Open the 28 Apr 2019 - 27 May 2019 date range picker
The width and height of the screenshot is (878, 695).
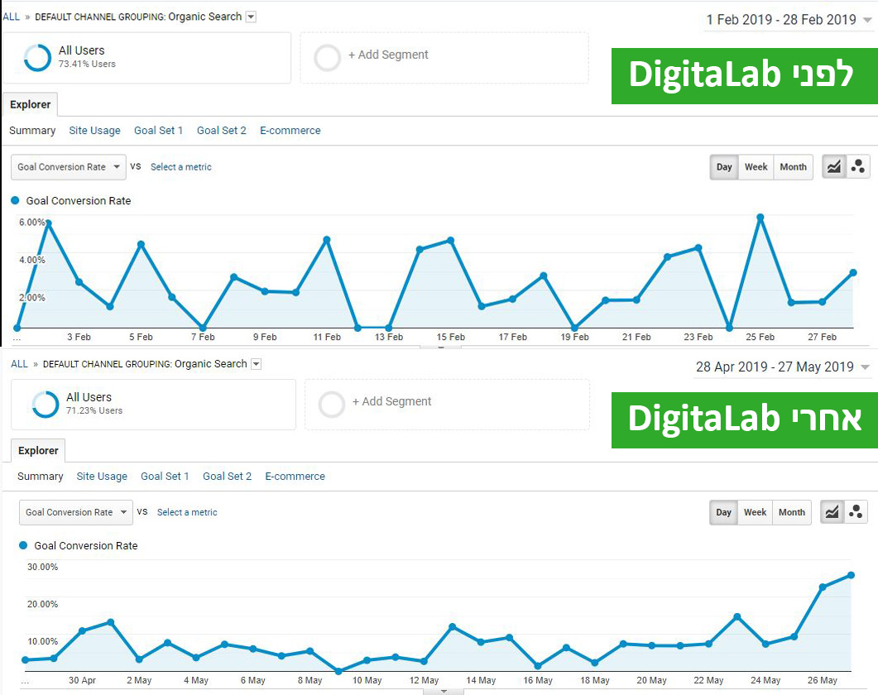coord(782,367)
